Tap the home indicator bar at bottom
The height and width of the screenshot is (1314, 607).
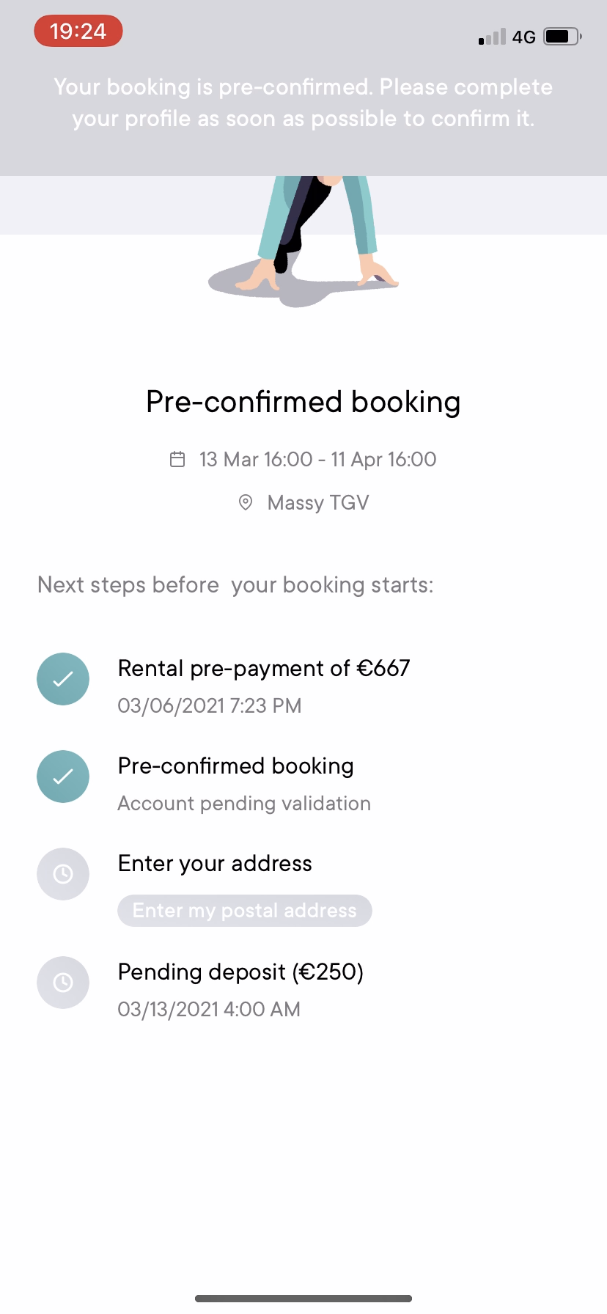[303, 1299]
